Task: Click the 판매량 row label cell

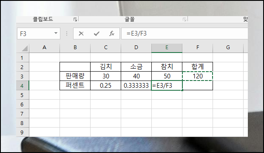Action: click(x=75, y=76)
